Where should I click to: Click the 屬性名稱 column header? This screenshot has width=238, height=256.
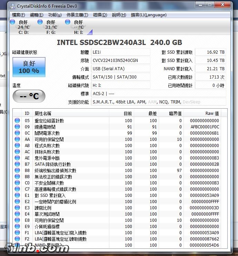click(x=71, y=113)
